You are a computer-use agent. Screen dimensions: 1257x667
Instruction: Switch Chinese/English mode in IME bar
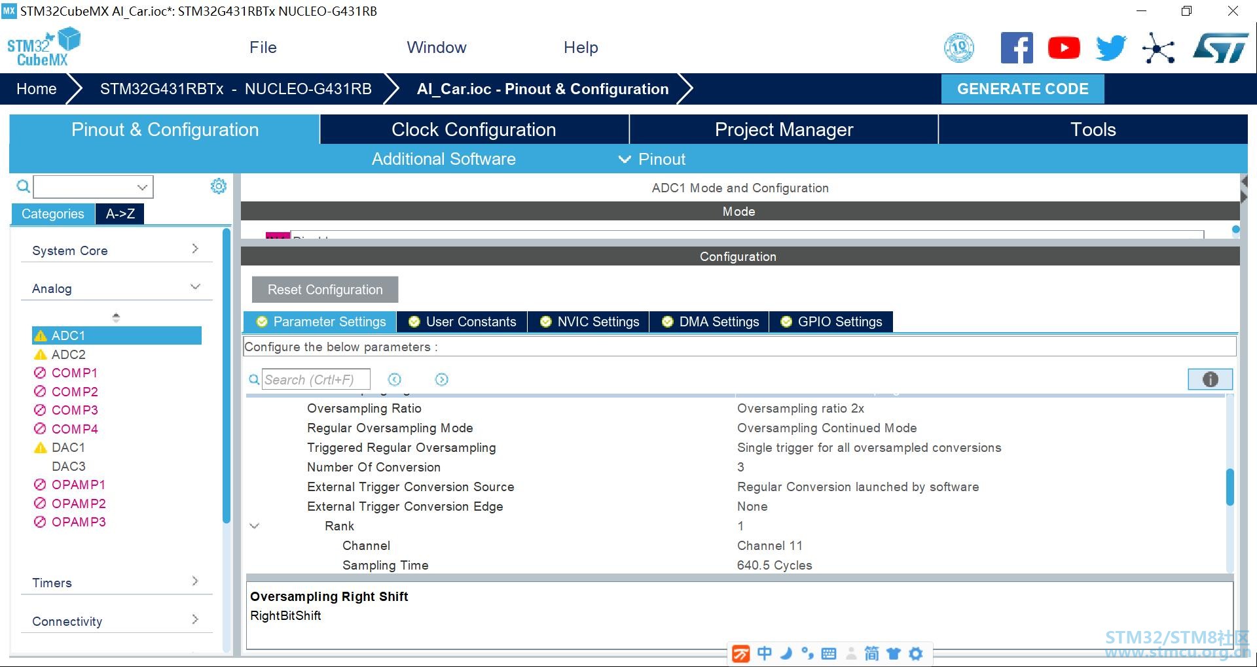pos(764,653)
